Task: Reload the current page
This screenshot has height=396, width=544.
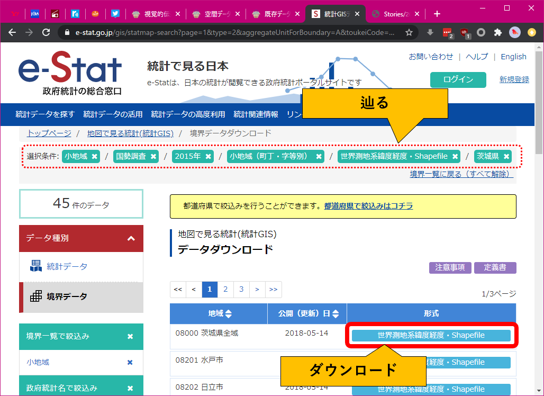Action: [46, 32]
